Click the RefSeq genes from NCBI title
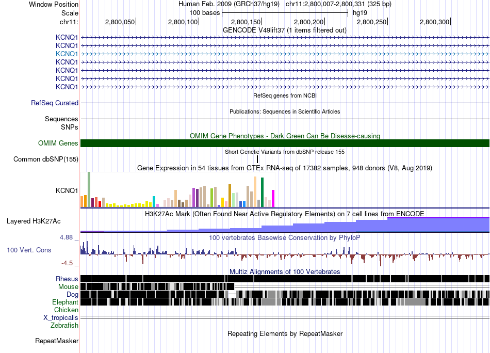 285,95
